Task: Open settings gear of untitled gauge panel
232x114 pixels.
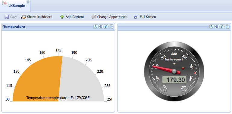Action: (217, 27)
